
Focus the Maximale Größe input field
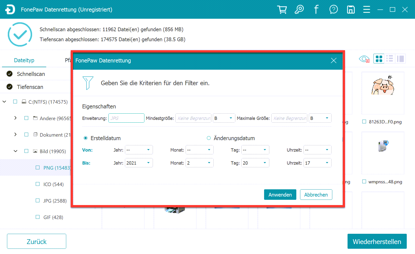click(x=289, y=118)
